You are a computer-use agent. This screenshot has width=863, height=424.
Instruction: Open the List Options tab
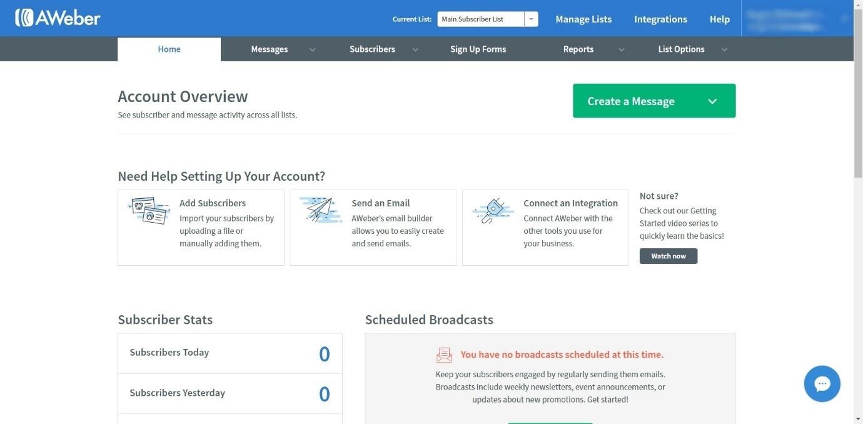tap(681, 49)
